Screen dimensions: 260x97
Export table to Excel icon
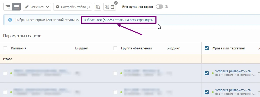pyautogui.click(x=98, y=7)
